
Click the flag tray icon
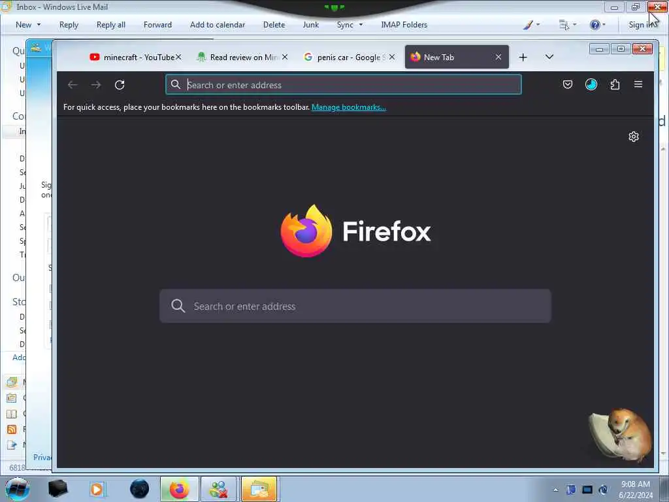point(571,490)
